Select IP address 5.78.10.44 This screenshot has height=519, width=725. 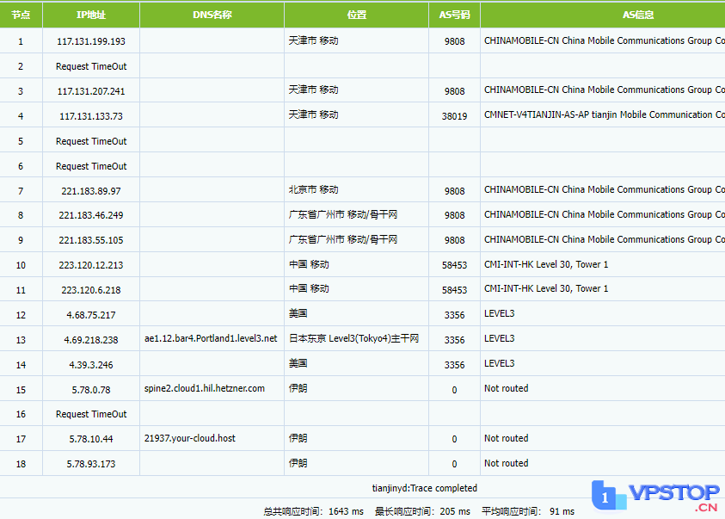pyautogui.click(x=91, y=439)
